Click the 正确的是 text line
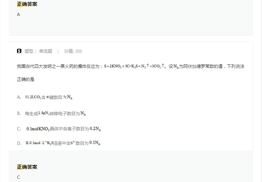This screenshot has height=182, width=262. 26,79
